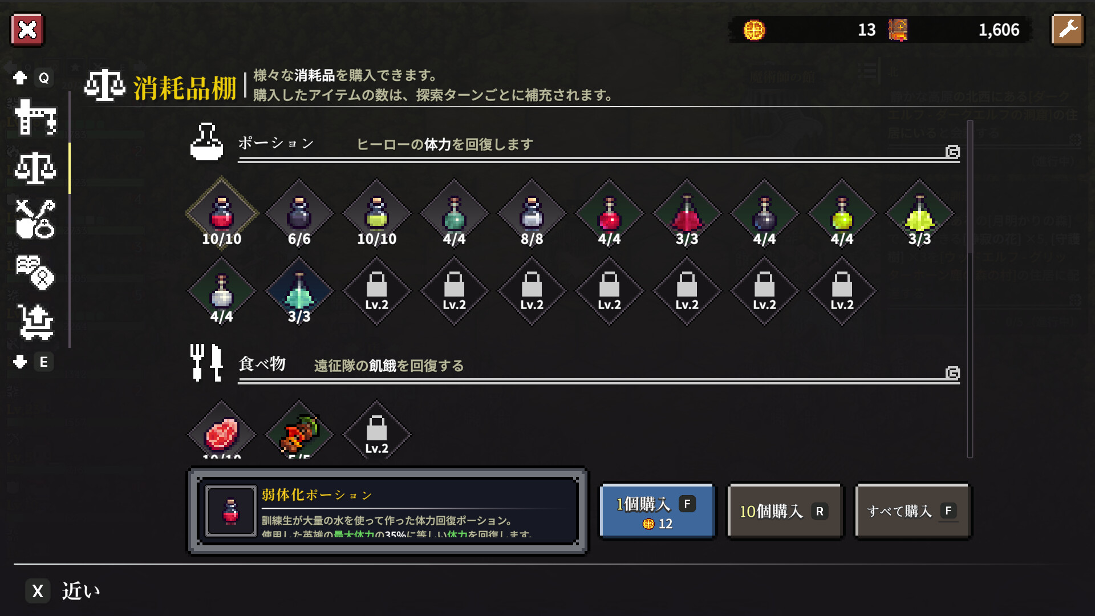
Task: Switch to the scissors and ring crafting tab
Action: (x=35, y=219)
